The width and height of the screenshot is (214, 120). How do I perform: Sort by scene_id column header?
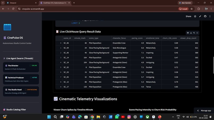67,38
